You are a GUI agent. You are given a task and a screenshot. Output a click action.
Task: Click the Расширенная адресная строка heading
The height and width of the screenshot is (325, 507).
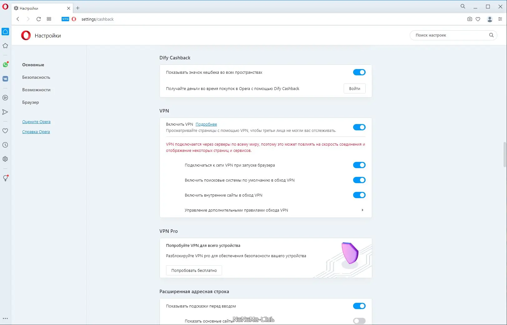tap(194, 292)
